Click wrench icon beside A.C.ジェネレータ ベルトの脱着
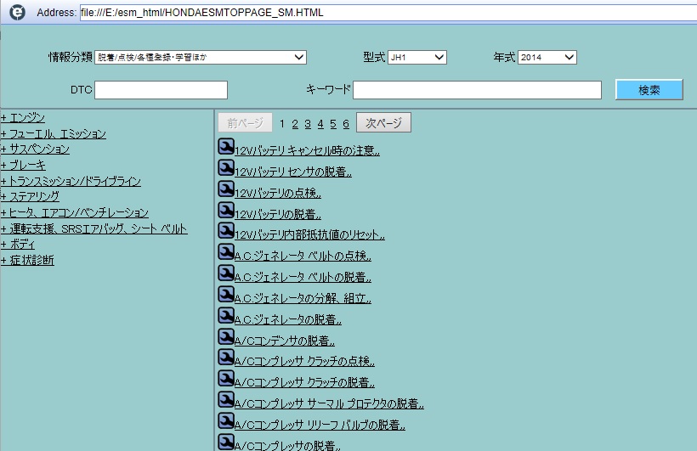Image resolution: width=697 pixels, height=451 pixels. click(x=226, y=273)
